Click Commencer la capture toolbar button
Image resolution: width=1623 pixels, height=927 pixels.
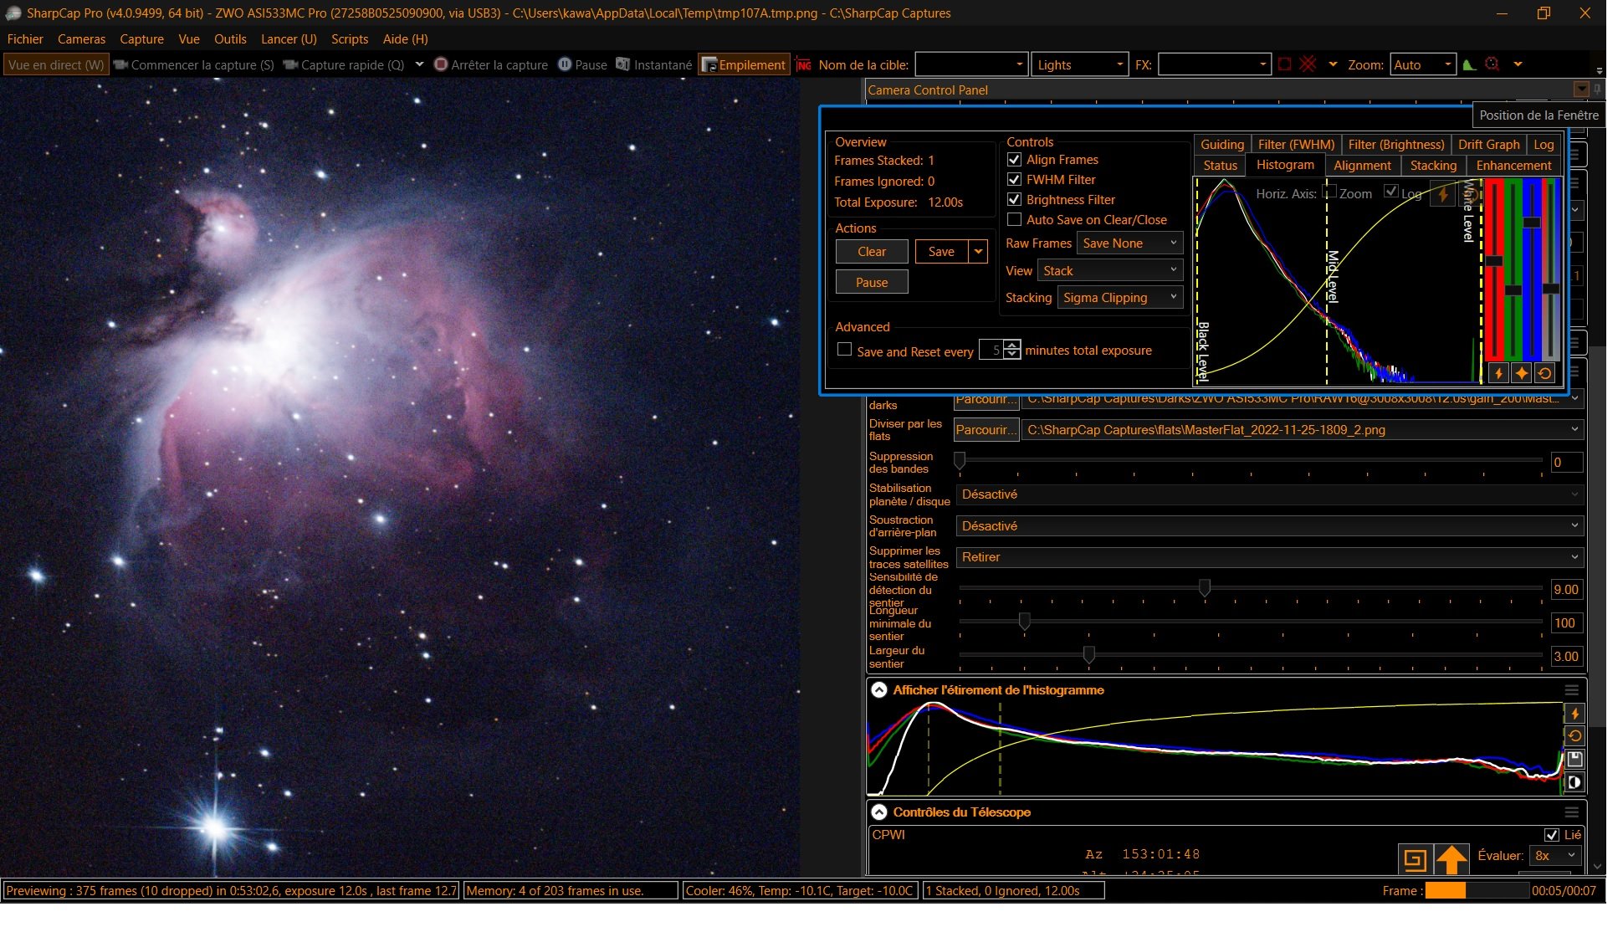[194, 64]
